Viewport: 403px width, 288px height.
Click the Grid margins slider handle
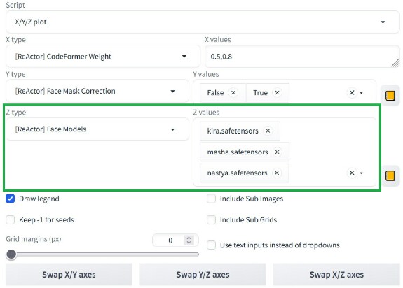11,254
